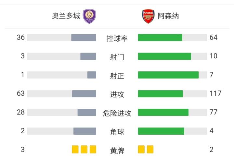Screen dimensions: 234x158
Task: Click Orlando City's gray possession bar
Action: tap(84, 38)
